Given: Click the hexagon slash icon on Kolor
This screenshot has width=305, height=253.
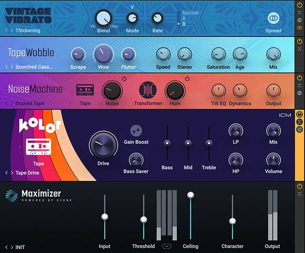Looking at the screenshot, I should tap(300, 129).
